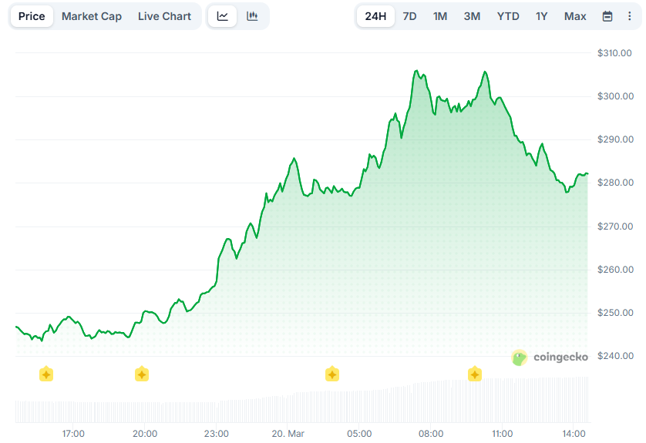Click the first news event star marker
Viewport: 646px width, 443px height.
[46, 374]
